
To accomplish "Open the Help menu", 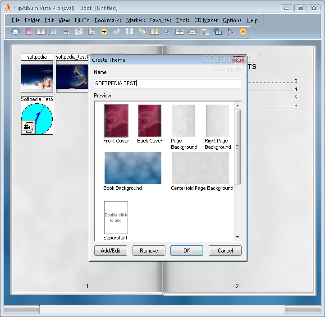I will pyautogui.click(x=252, y=20).
